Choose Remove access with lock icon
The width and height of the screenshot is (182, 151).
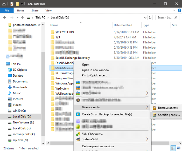(x=167, y=108)
